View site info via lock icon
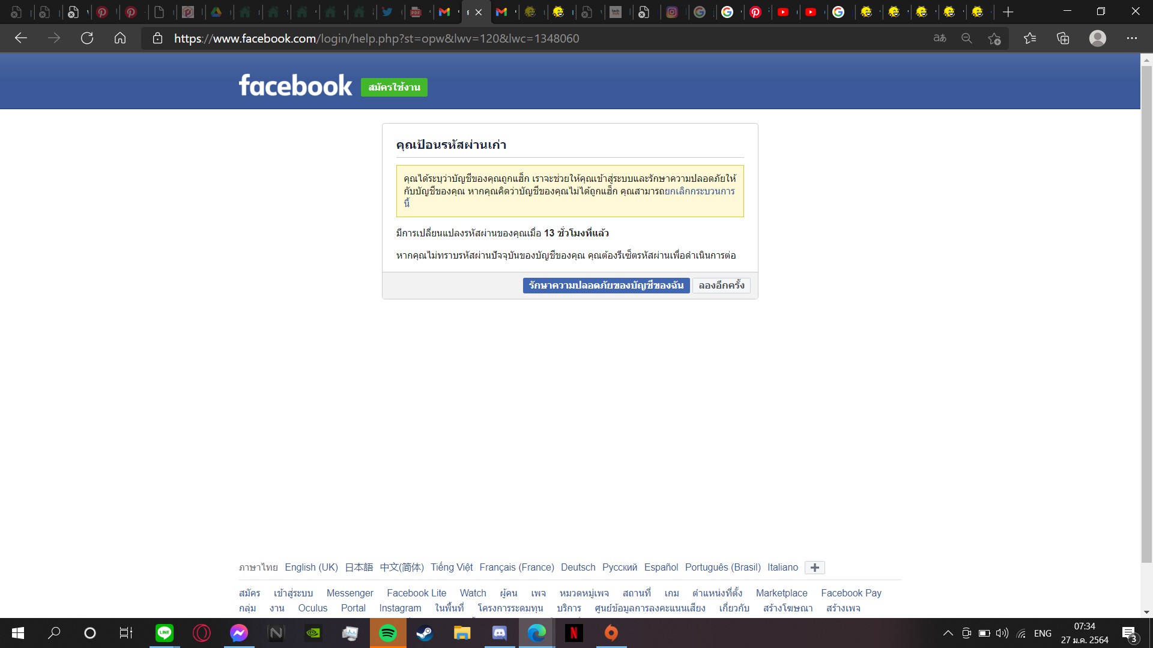 click(x=157, y=38)
